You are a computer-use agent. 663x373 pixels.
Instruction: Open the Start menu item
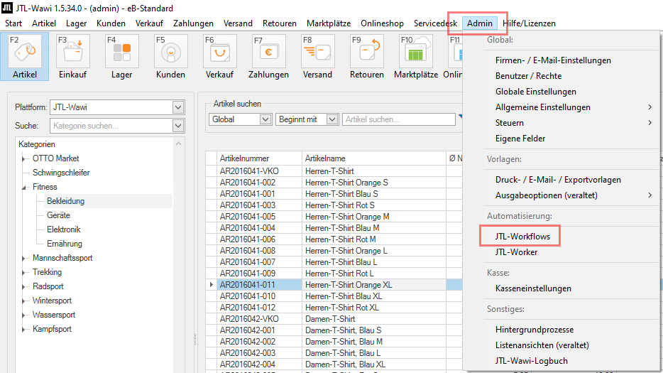coord(13,23)
